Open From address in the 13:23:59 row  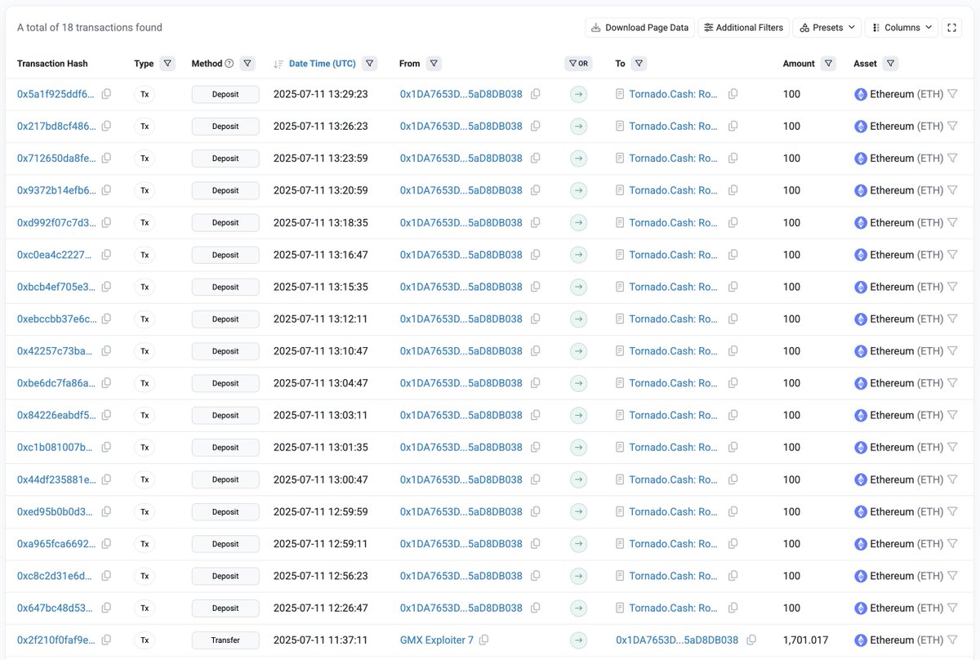click(461, 158)
